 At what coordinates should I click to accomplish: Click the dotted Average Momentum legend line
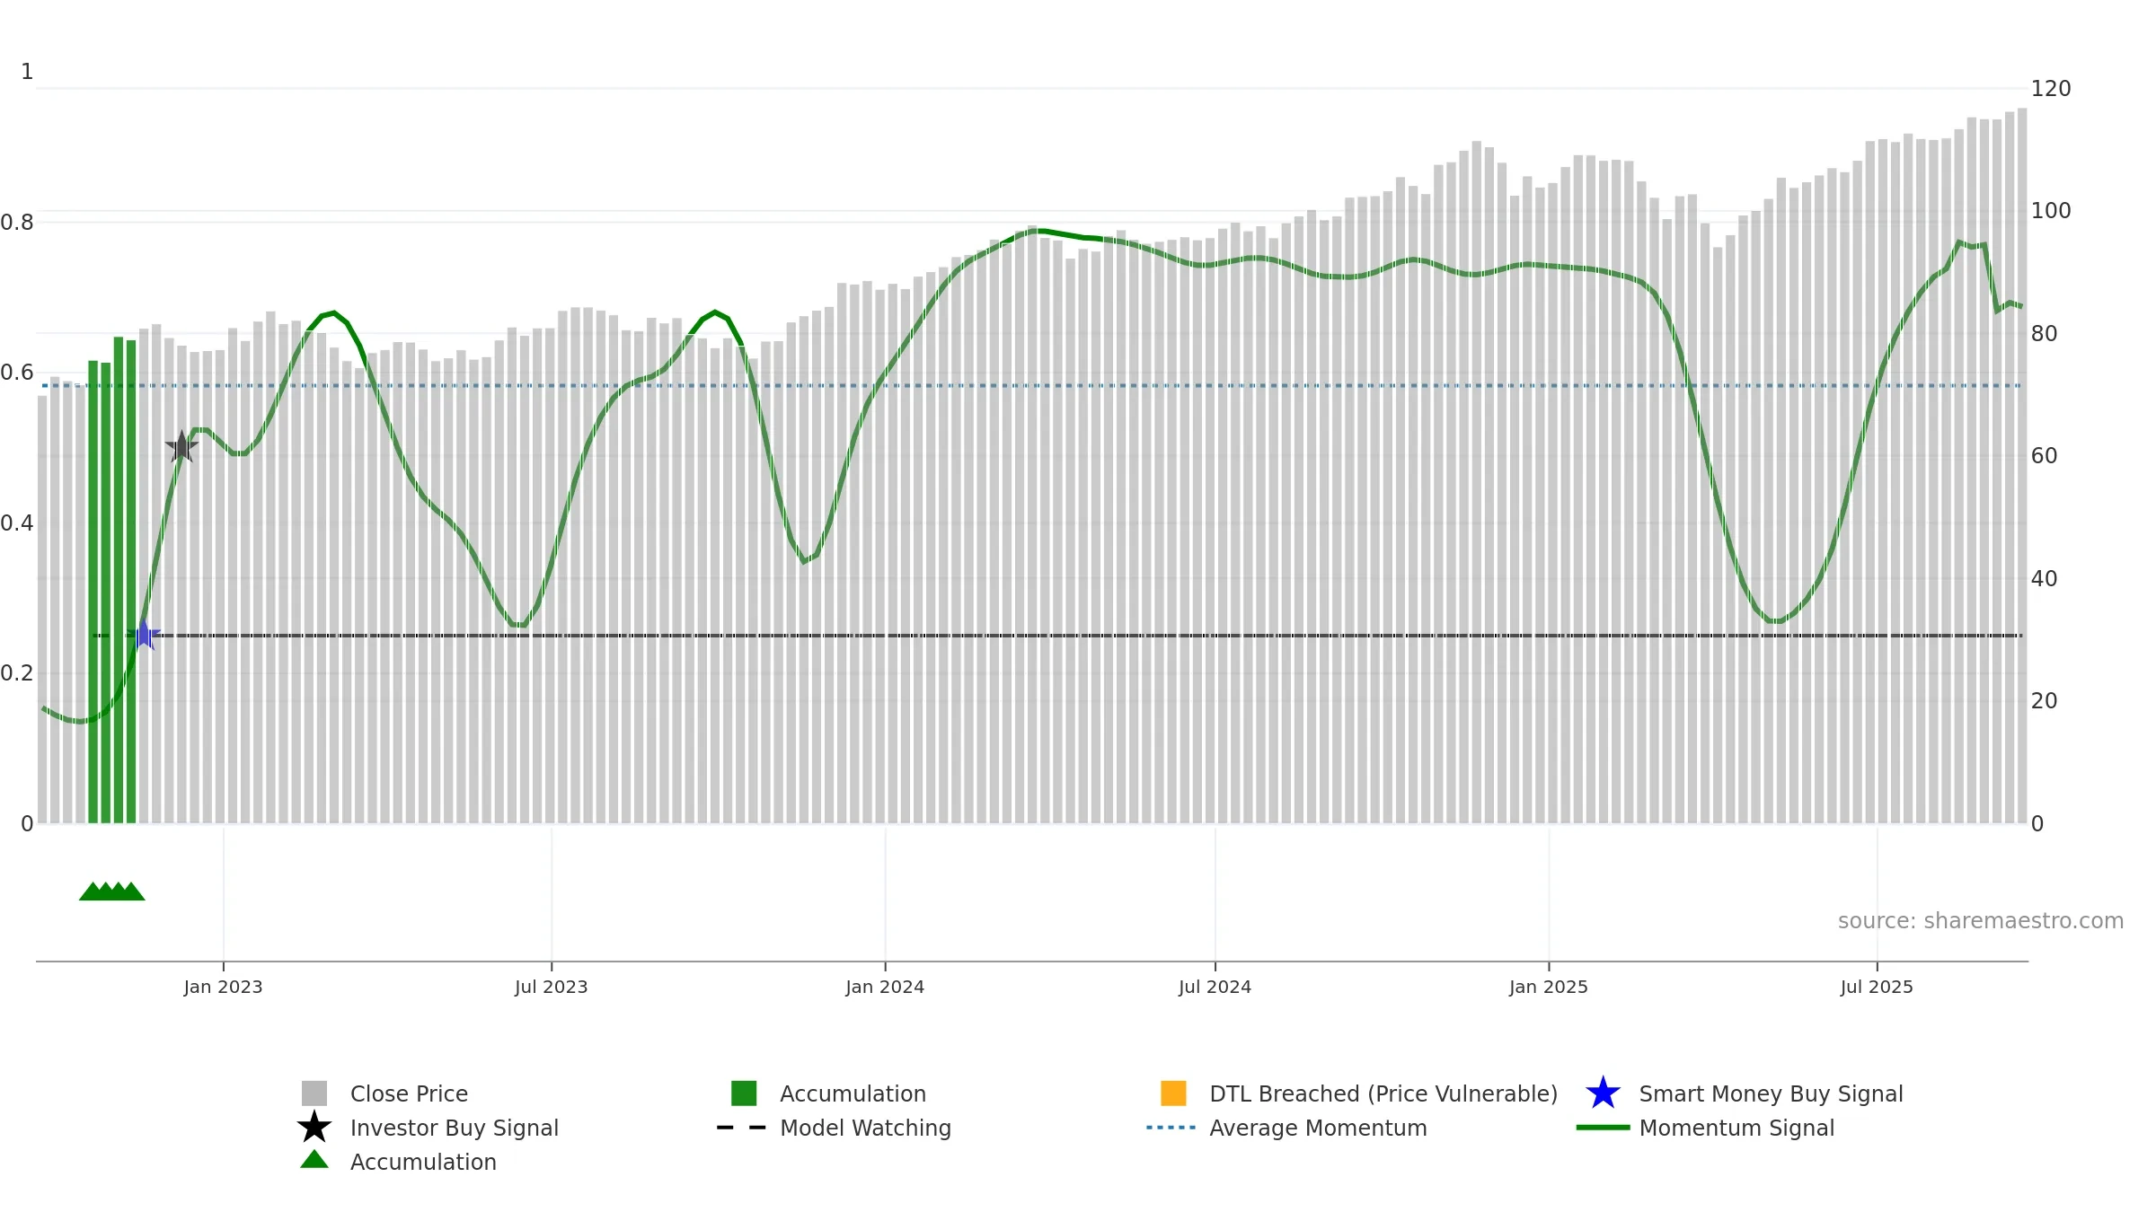tap(1171, 1128)
